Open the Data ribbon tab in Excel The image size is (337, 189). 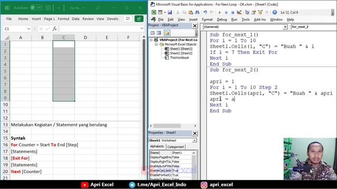[75, 19]
